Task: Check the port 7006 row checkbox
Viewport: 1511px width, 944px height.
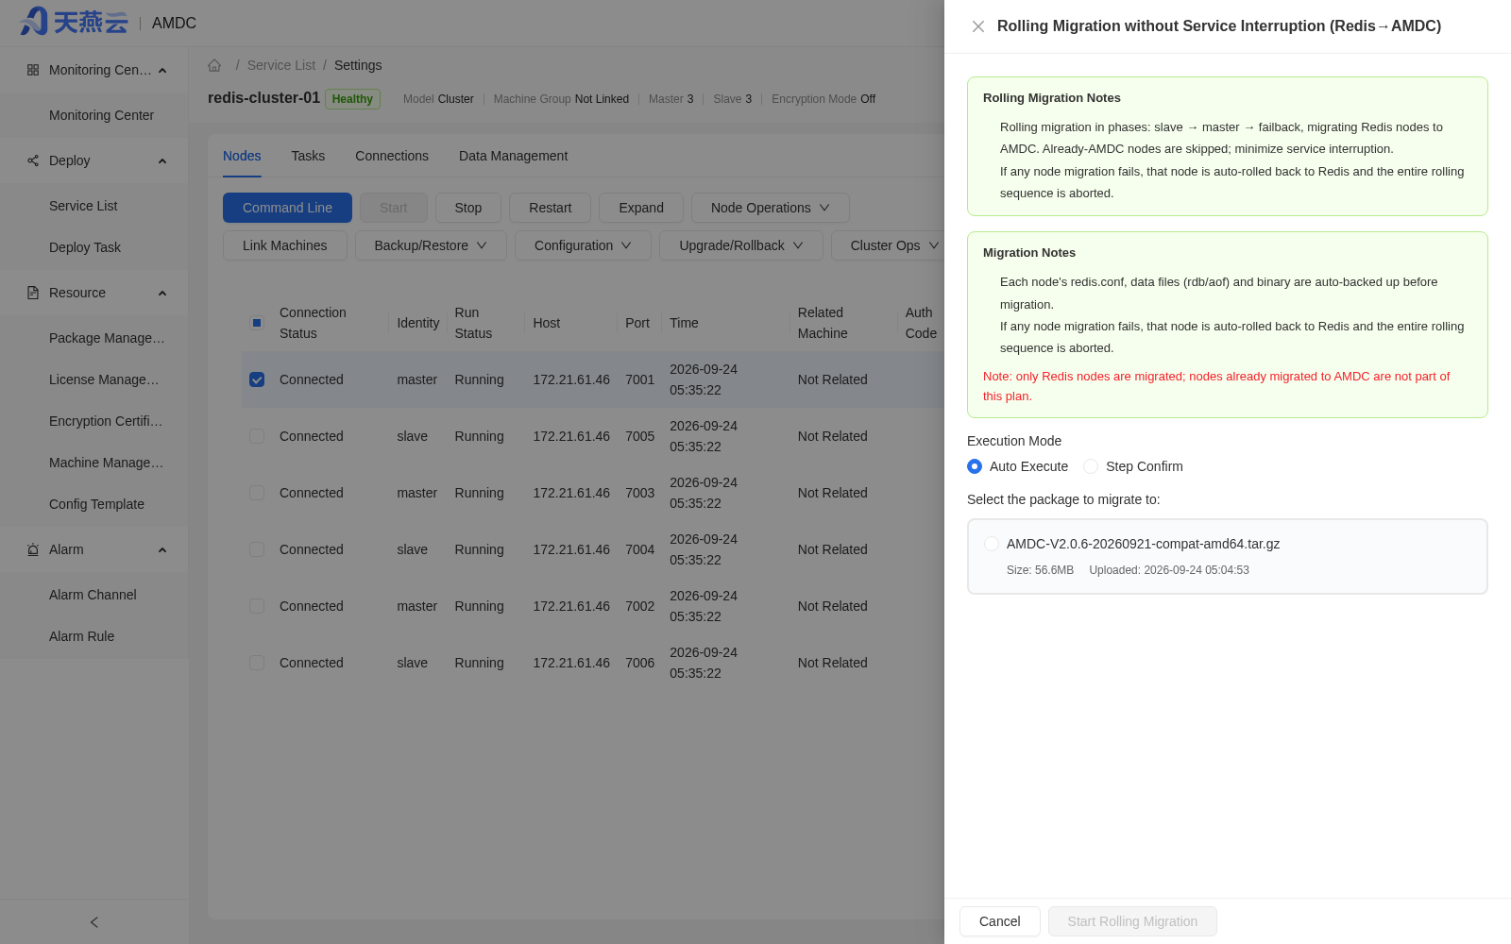Action: (257, 663)
